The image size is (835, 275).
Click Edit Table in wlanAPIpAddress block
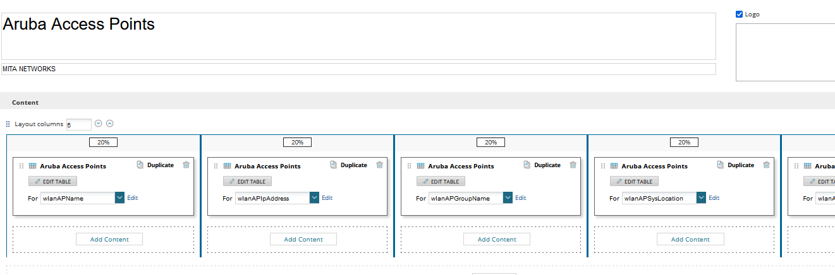pos(248,181)
